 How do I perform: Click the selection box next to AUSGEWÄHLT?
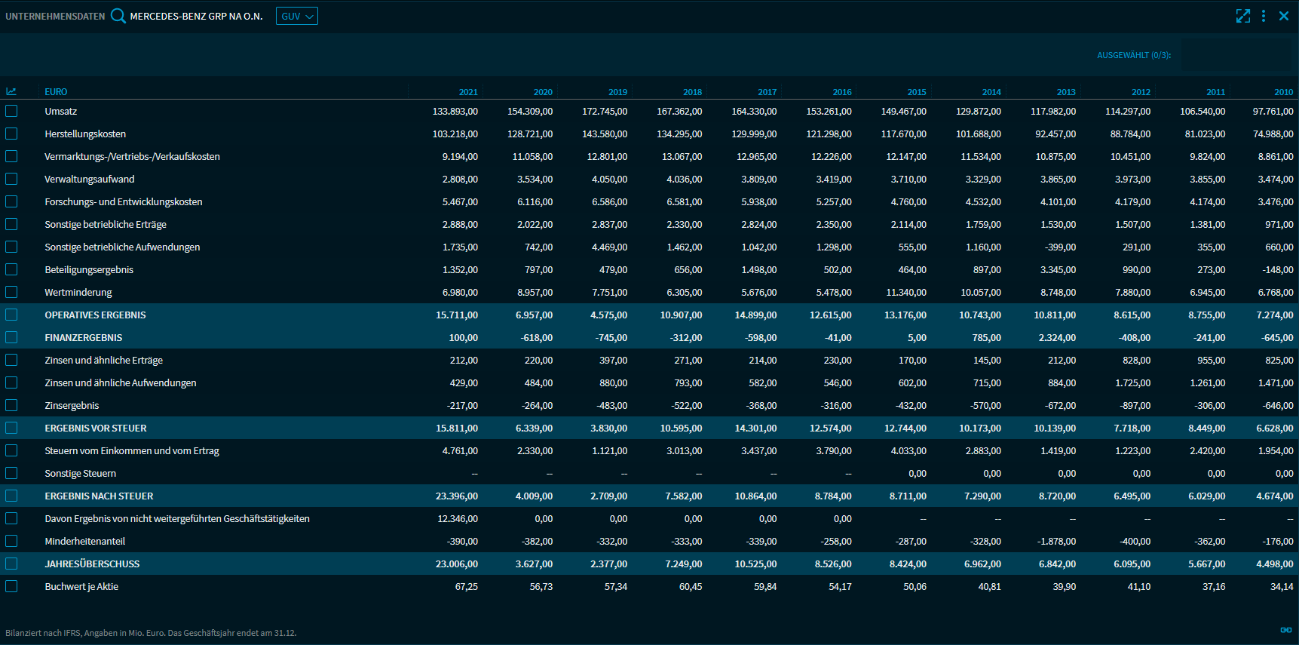1236,55
